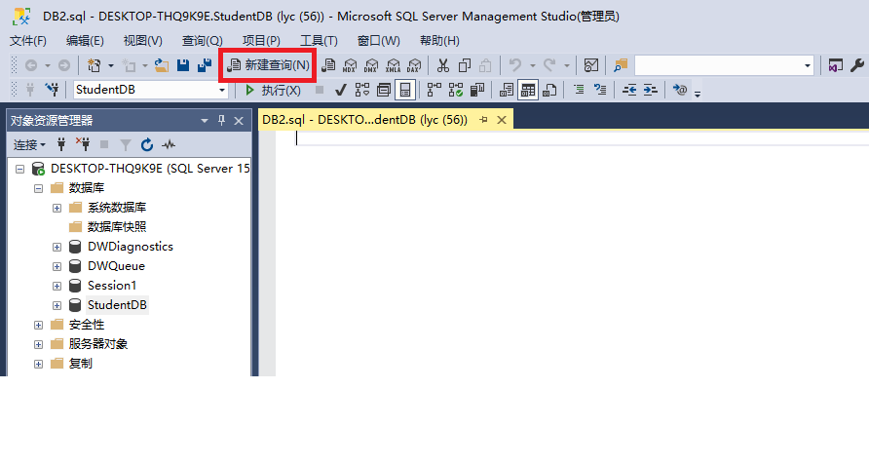This screenshot has width=869, height=467.
Task: Open the Query Options icon
Action: pyautogui.click(x=384, y=90)
